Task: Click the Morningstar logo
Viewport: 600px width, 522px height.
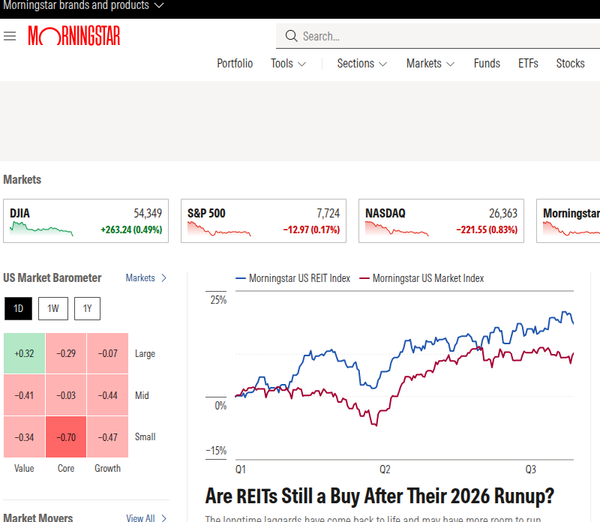Action: [74, 35]
